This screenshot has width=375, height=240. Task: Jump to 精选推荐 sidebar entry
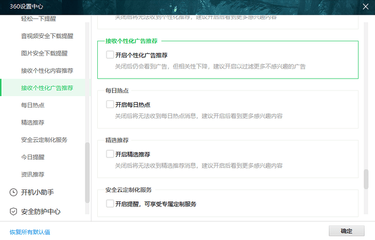33,122
